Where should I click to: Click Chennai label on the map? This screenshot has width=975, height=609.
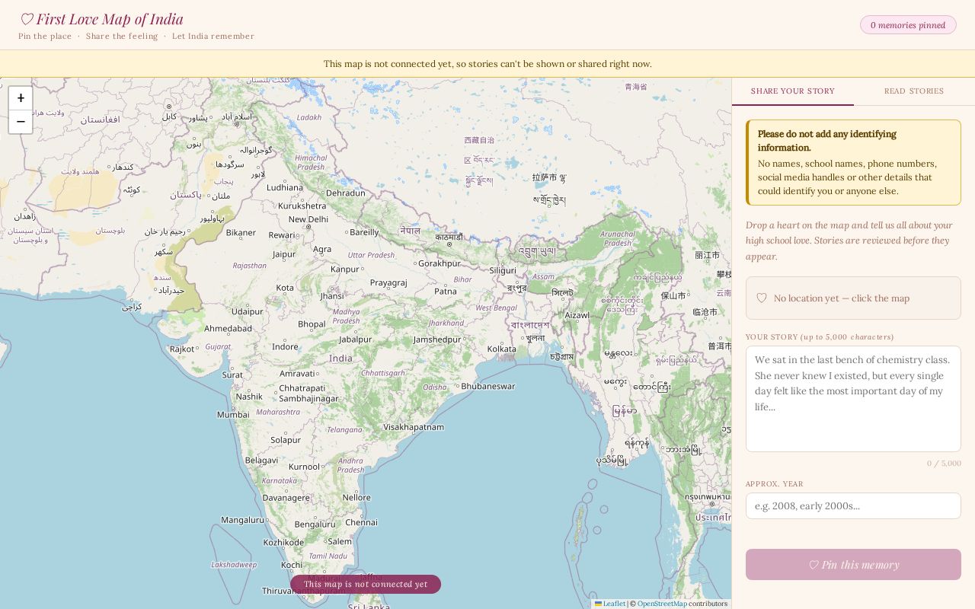[x=361, y=522]
